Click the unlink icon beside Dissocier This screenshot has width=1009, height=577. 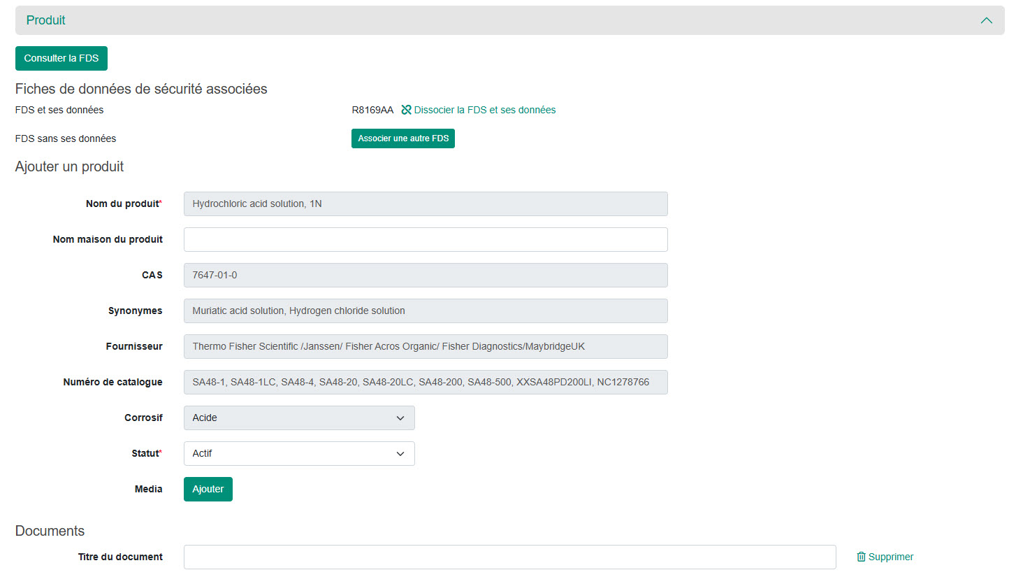(x=406, y=110)
